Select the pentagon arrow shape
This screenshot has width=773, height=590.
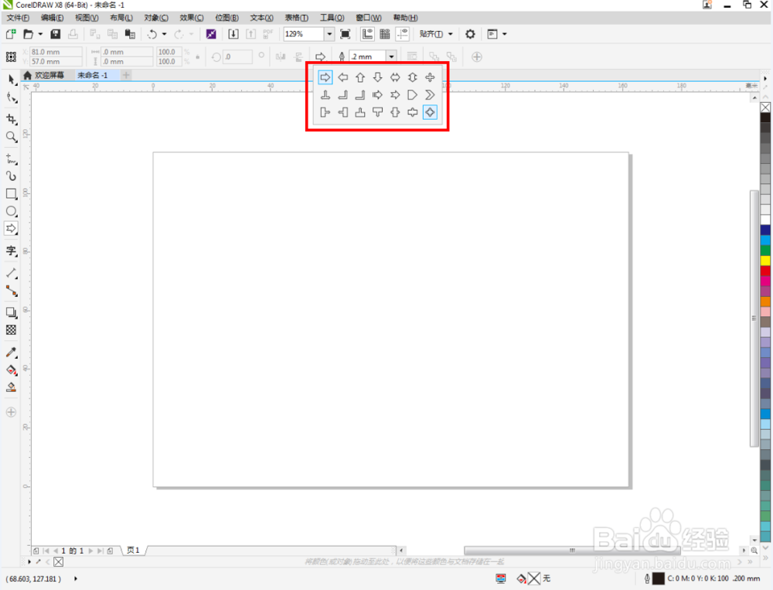pos(413,94)
